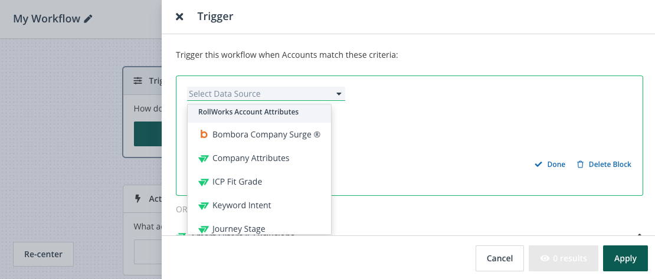The image size is (655, 279).
Task: Click the Cancel button
Action: tap(500, 258)
